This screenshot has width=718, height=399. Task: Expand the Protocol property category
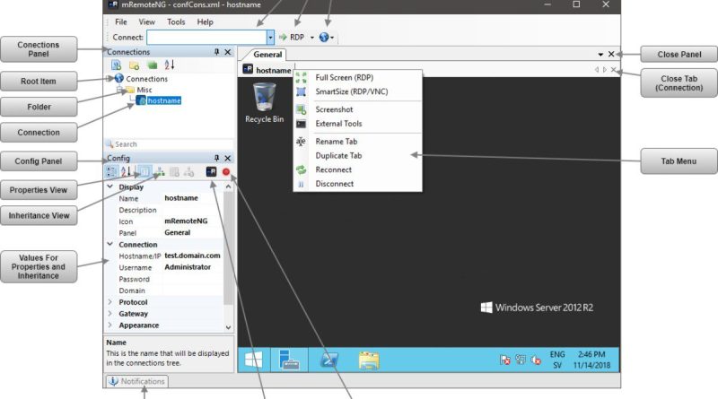109,302
